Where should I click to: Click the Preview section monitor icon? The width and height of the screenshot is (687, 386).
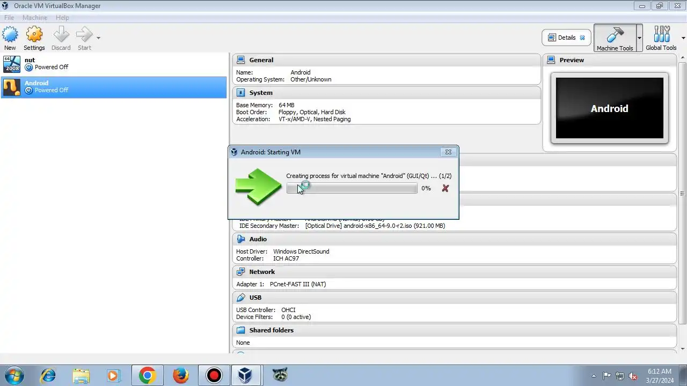[x=551, y=60]
